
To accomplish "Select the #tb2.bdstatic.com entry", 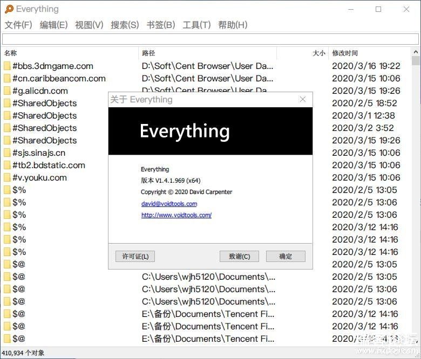I will [49, 165].
